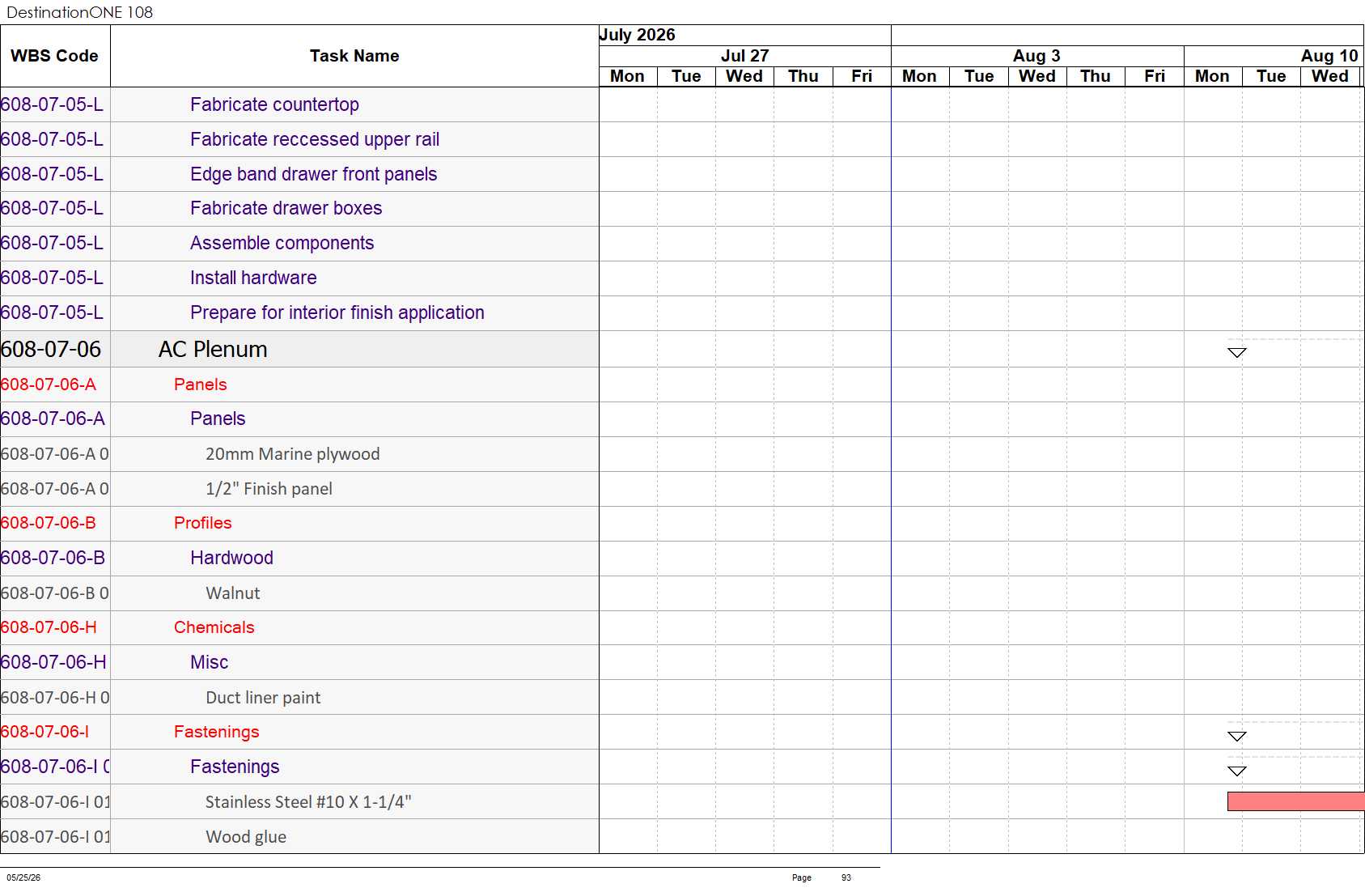The image size is (1365, 888).
Task: Click the red Fastenings row triangle marker
Action: pyautogui.click(x=1236, y=736)
